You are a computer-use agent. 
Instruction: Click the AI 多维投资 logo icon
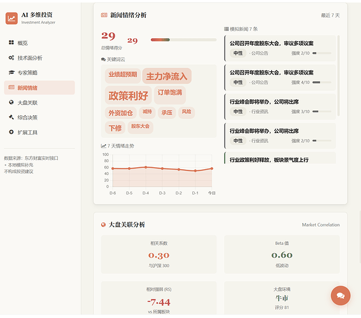[x=11, y=18]
